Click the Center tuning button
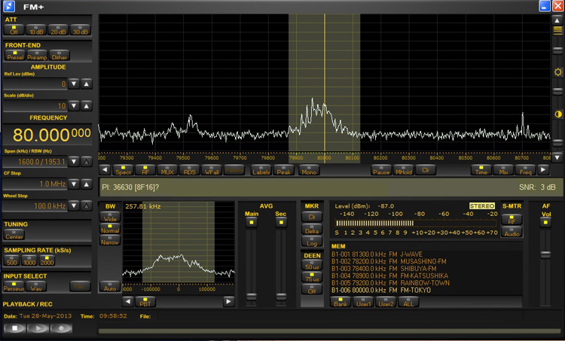 [x=14, y=236]
